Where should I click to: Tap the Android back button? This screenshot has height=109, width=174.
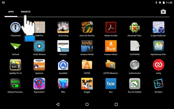coord(58,104)
